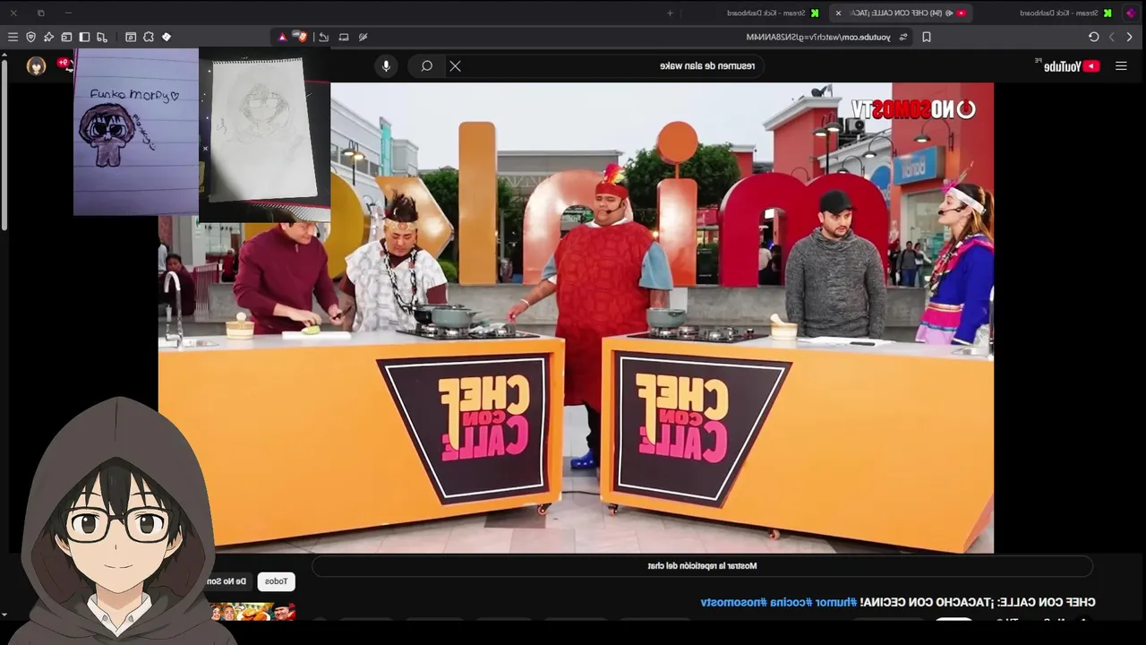Restore the browser window size
This screenshot has width=1146, height=645.
pos(40,13)
